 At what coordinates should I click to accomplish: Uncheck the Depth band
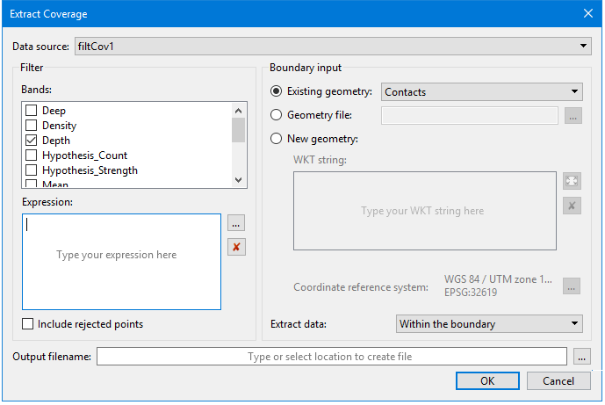click(x=32, y=141)
